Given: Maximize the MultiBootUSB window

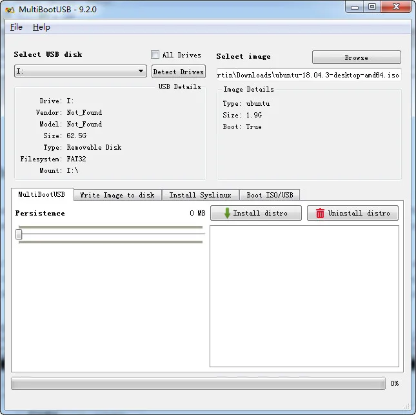Looking at the screenshot, I should click(372, 6).
